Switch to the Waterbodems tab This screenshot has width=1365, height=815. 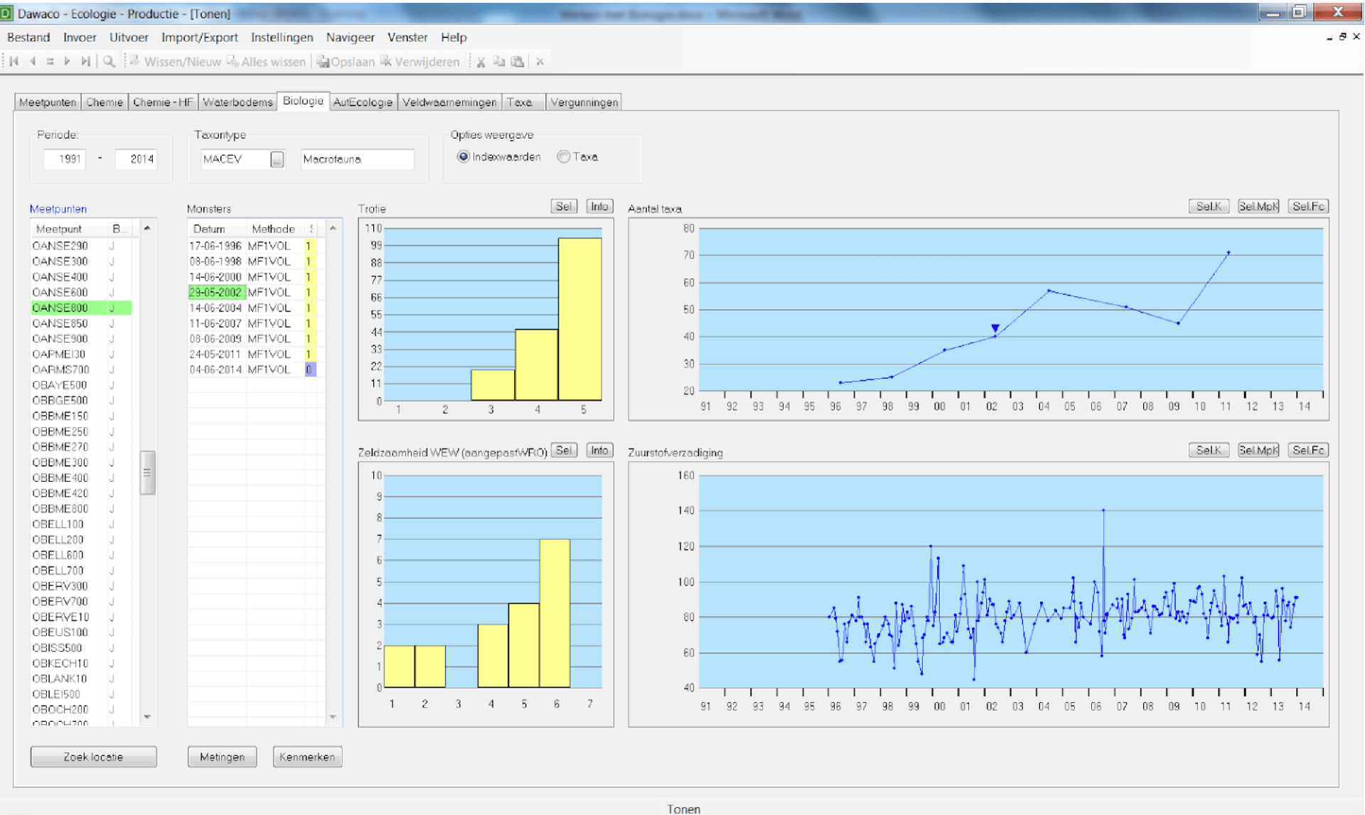[x=237, y=102]
